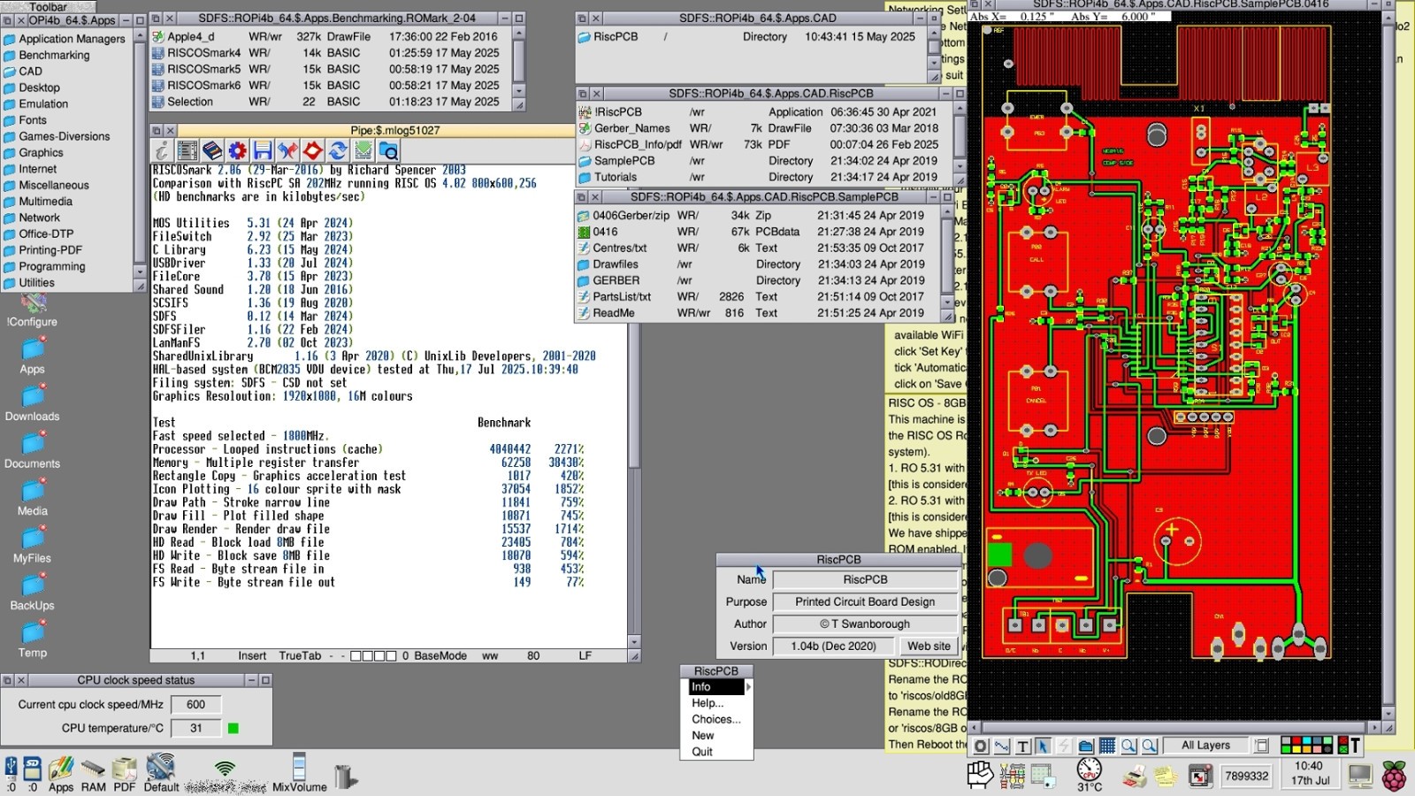Select New in the RiscPCB menu

point(716,736)
